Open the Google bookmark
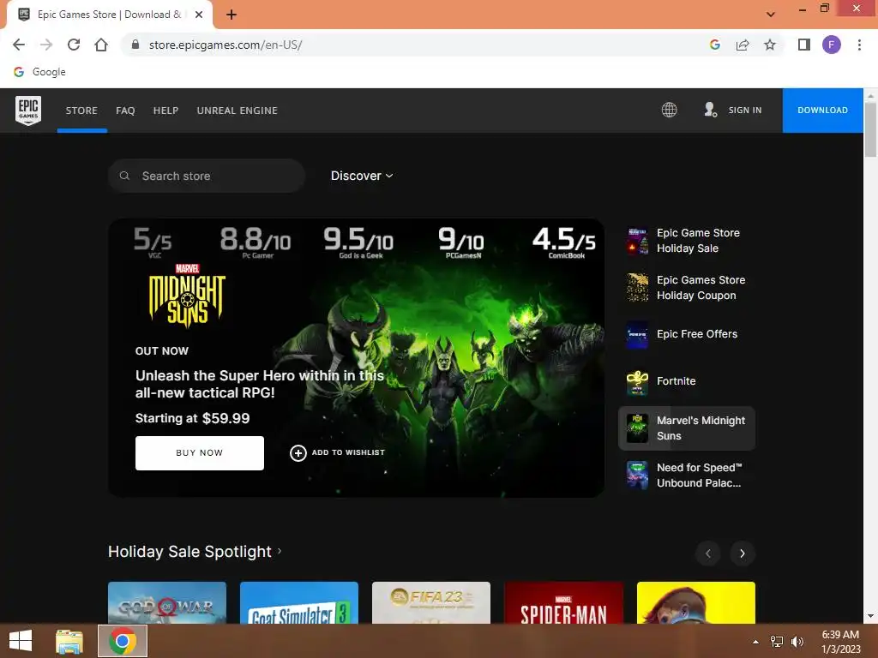878x658 pixels. point(39,72)
